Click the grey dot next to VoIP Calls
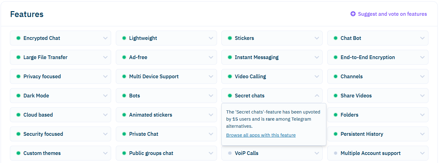Viewport: 439px width, 163px height. 230,153
